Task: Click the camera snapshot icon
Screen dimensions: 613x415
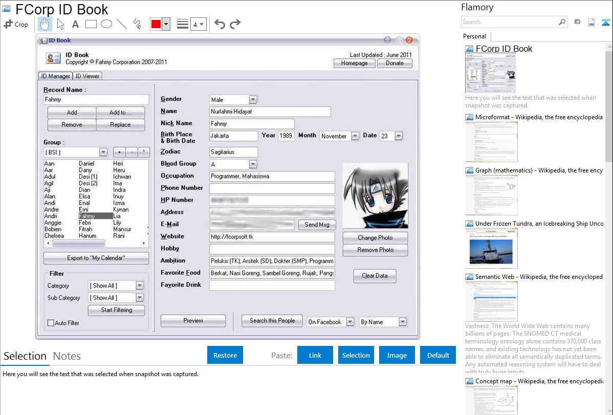Action: click(x=577, y=22)
